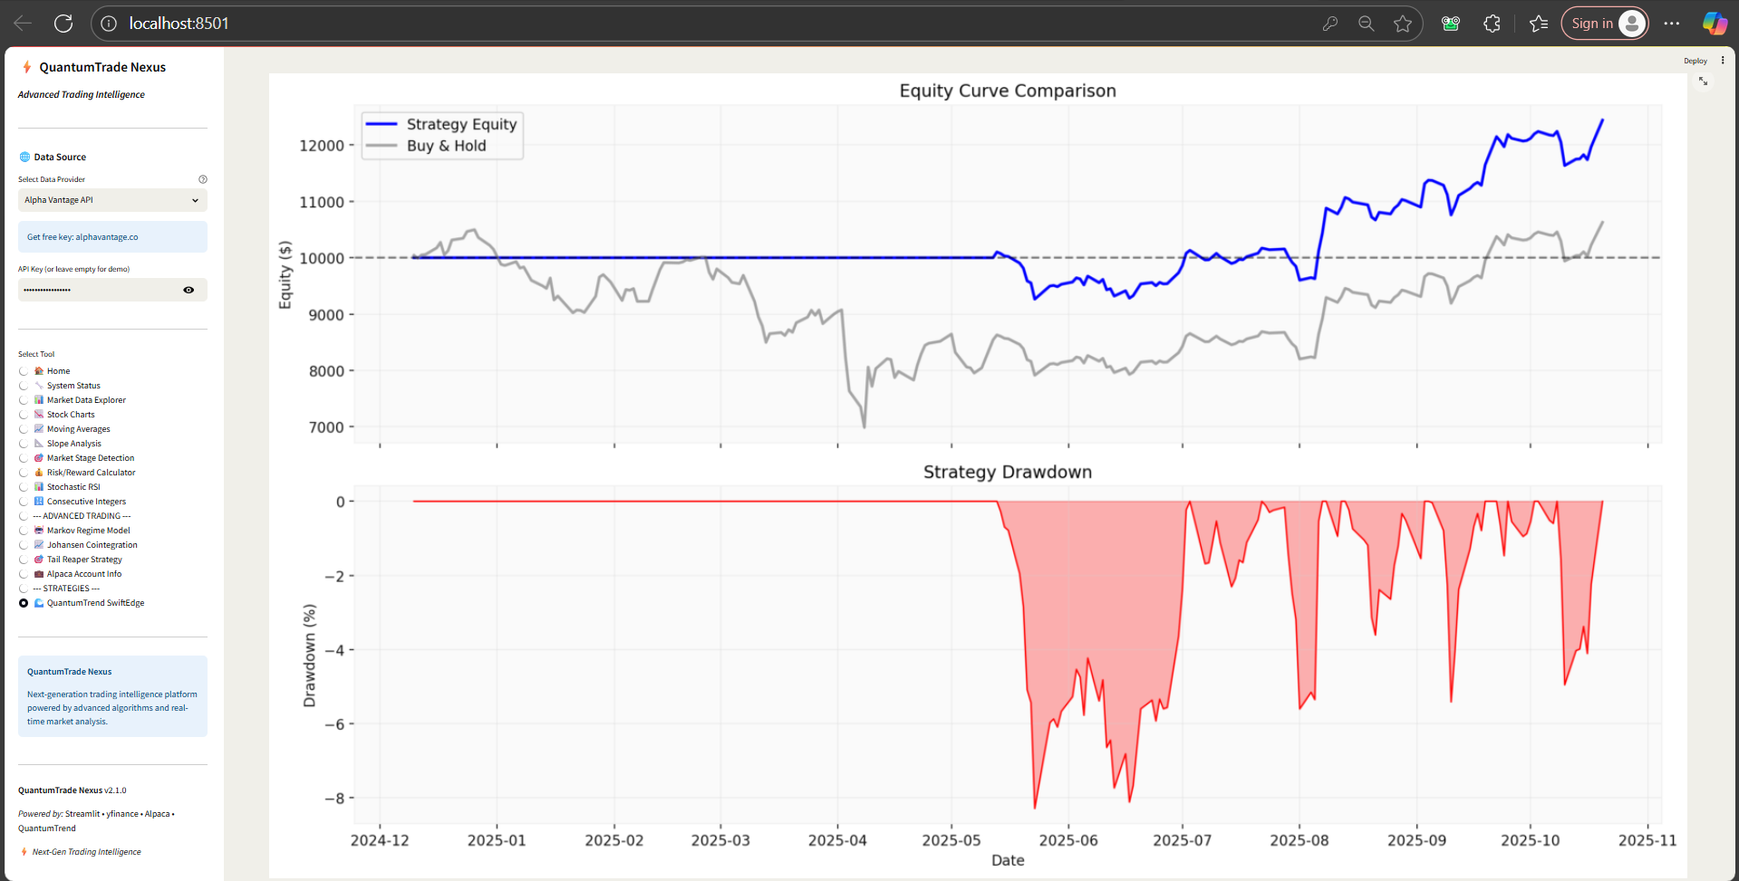Launch the Copilot icon in the browser toolbar
The image size is (1739, 881).
[x=1715, y=24]
